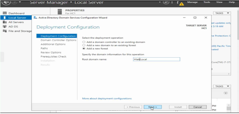Click the properties panel horizontal scroll arrow
Image resolution: width=239 pixels, height=114 pixels.
click(228, 74)
